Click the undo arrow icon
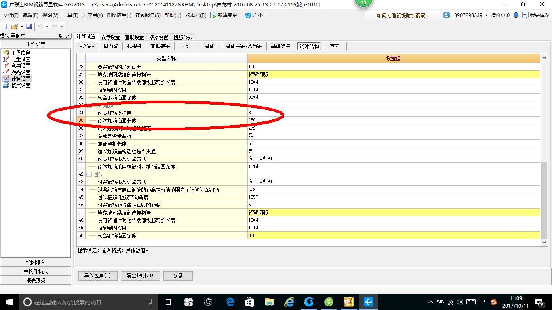The image size is (552, 310). (40, 27)
